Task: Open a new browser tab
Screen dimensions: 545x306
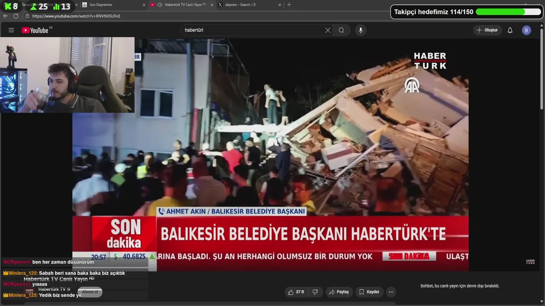Action: (x=289, y=5)
